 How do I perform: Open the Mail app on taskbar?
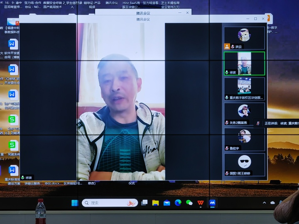[x=167, y=203]
